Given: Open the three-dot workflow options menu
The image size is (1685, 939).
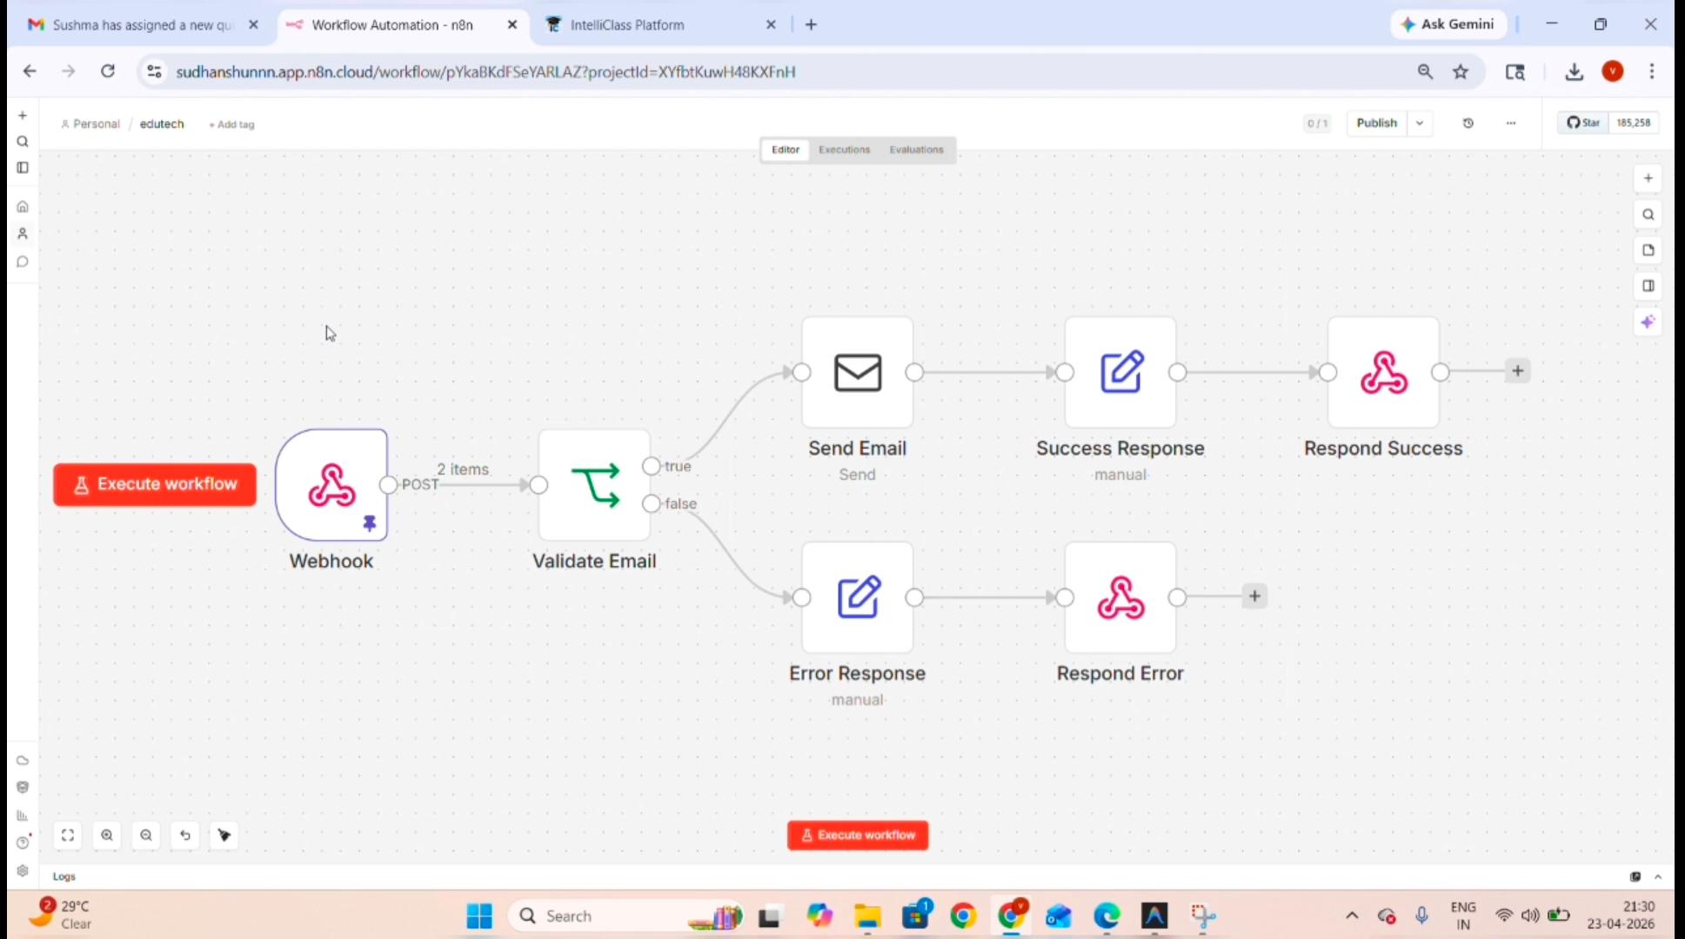Looking at the screenshot, I should click(1511, 123).
